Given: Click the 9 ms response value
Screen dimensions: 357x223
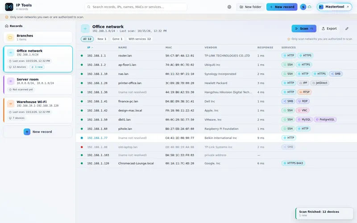Looking at the screenshot, I should (261, 138).
